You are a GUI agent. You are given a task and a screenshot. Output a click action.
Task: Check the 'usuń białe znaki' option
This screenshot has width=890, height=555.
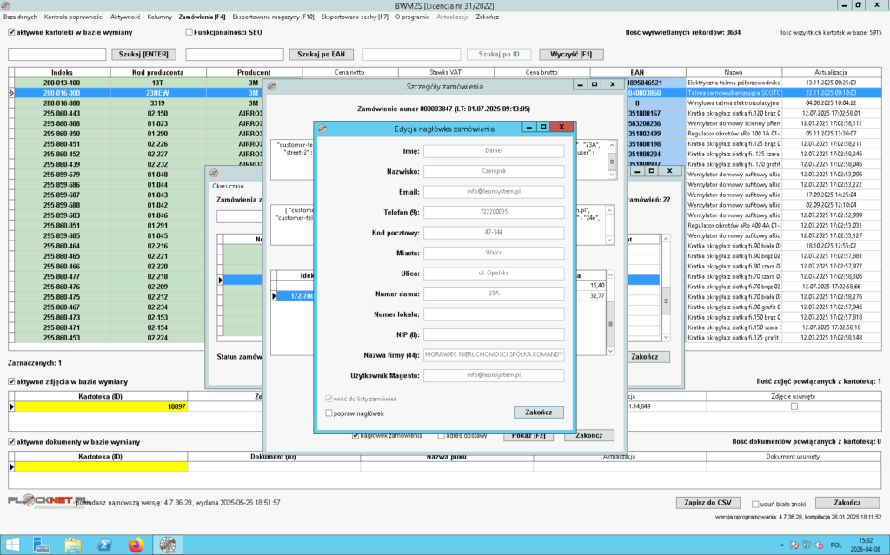coord(753,503)
